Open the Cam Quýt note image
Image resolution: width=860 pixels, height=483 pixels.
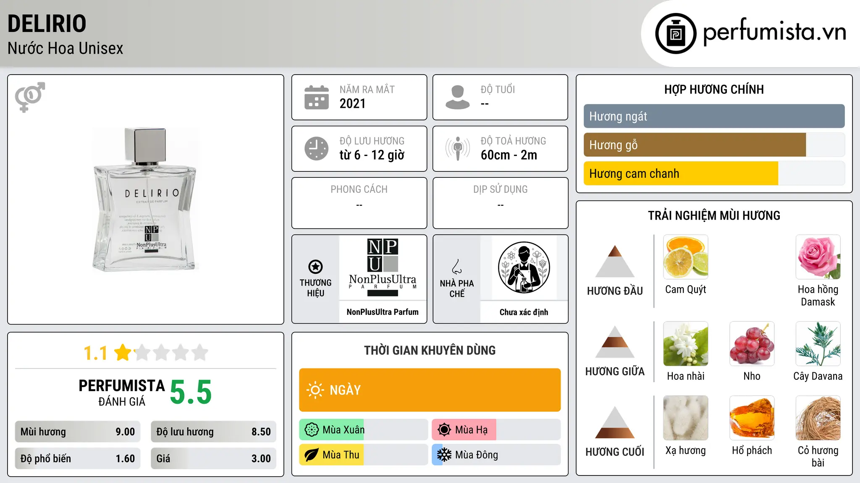[x=686, y=257]
